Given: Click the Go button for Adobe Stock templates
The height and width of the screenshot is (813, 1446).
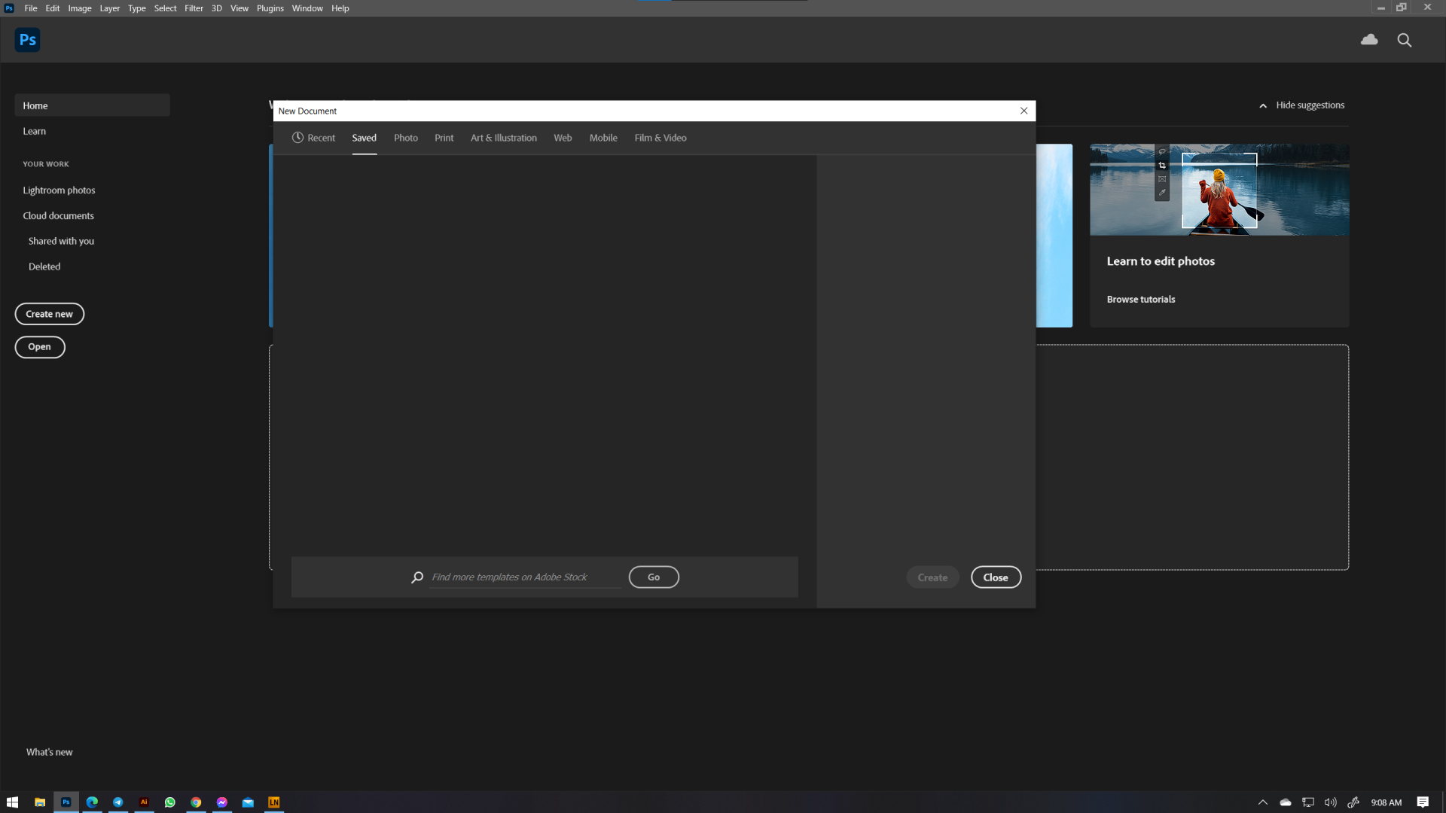Looking at the screenshot, I should [x=654, y=577].
